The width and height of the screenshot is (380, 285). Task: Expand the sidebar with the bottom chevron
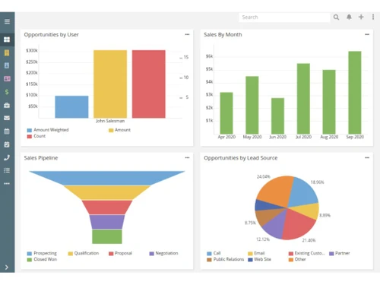(7, 267)
